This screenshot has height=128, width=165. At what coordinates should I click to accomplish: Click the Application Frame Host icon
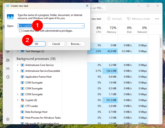coord(22,77)
